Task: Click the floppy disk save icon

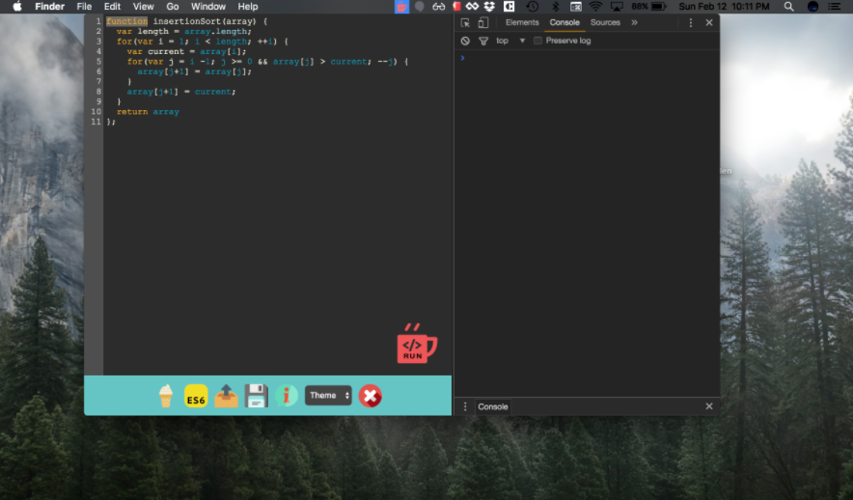Action: (257, 396)
